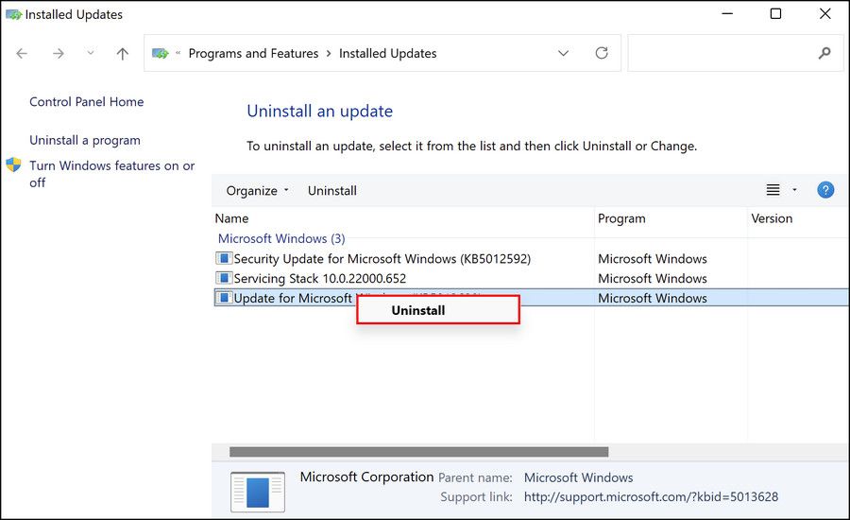Click Program cell of Security Update row

pyautogui.click(x=652, y=259)
